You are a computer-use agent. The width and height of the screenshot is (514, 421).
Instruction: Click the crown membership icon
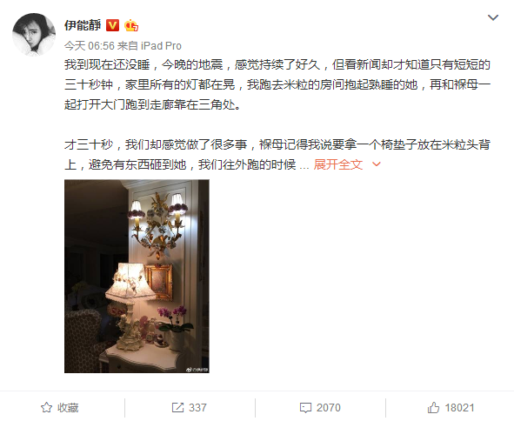[131, 25]
